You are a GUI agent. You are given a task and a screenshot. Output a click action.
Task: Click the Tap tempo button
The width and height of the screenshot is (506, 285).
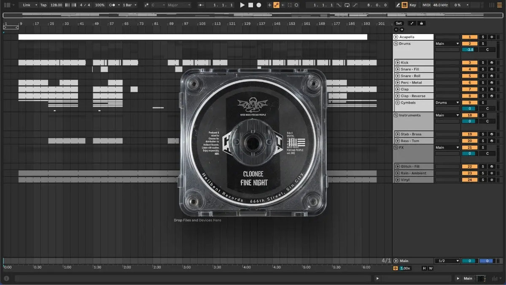[43, 5]
